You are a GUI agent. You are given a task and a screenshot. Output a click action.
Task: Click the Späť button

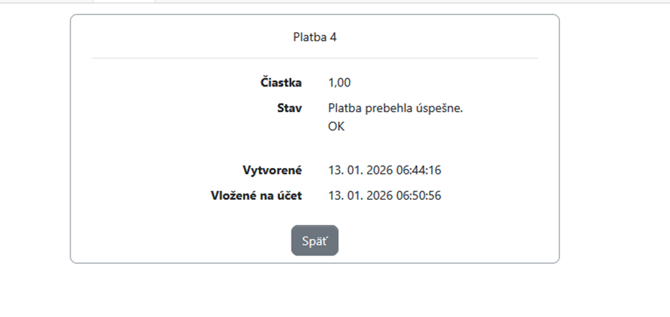(x=315, y=240)
